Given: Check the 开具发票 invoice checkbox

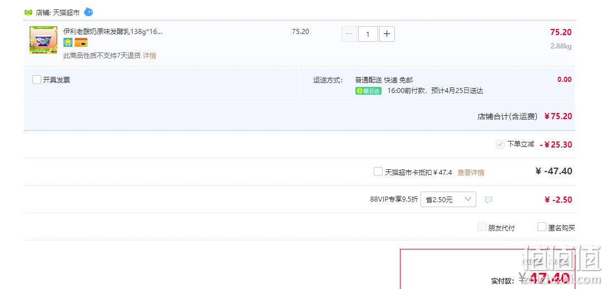Looking at the screenshot, I should 37,80.
